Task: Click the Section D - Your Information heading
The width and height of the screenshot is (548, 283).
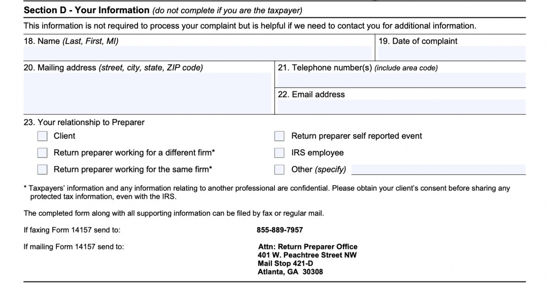Action: tap(87, 10)
